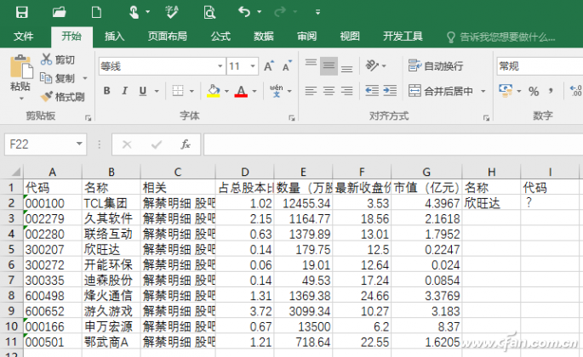Confirm formula entry with checkmark icon
This screenshot has width=583, height=357.
pyautogui.click(x=157, y=144)
